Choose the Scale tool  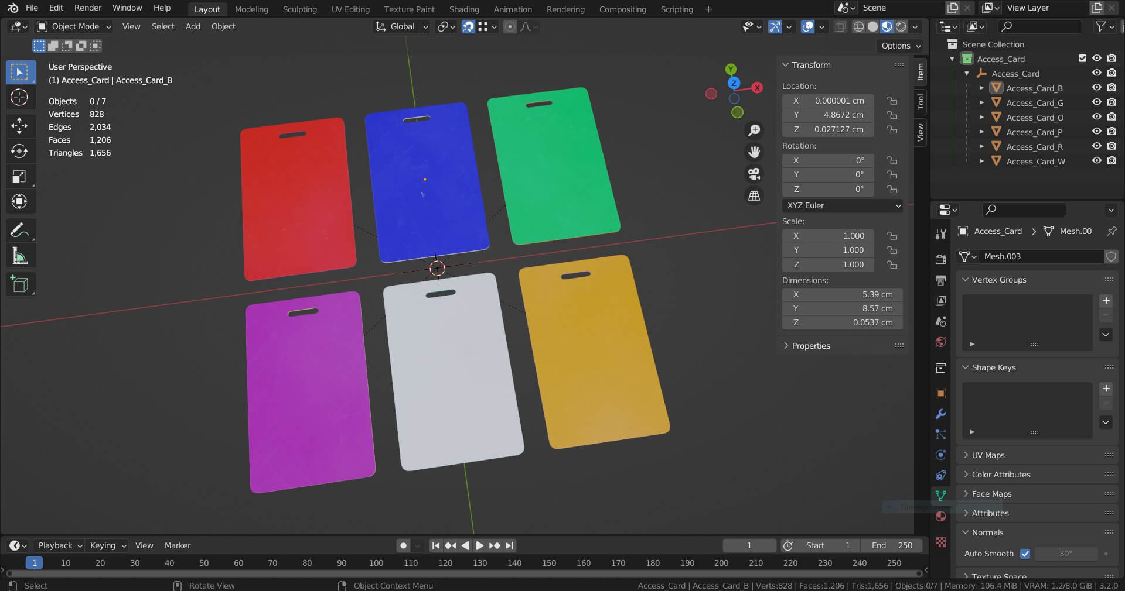pos(19,177)
